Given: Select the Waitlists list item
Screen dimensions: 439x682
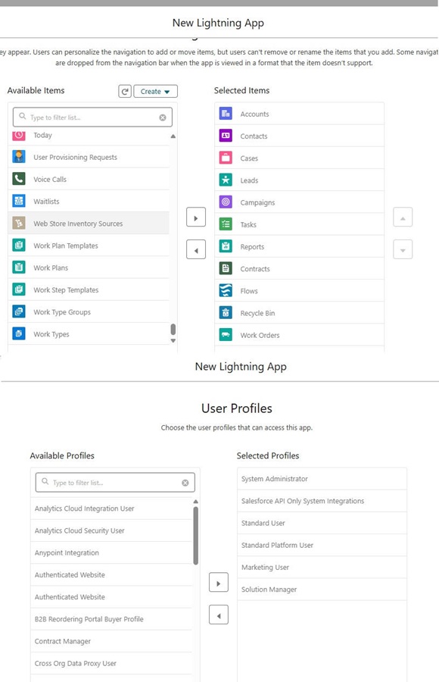Looking at the screenshot, I should (89, 201).
